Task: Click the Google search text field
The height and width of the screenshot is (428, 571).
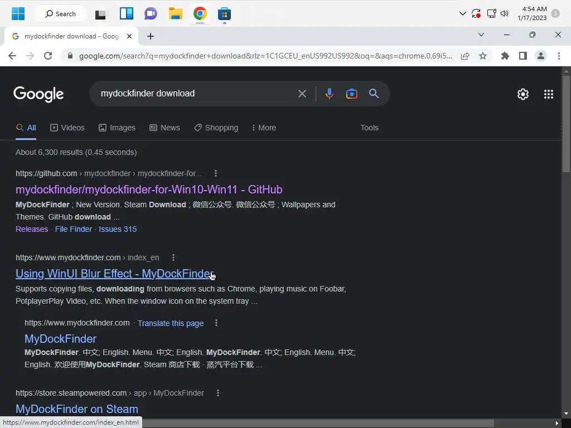Action: point(195,94)
